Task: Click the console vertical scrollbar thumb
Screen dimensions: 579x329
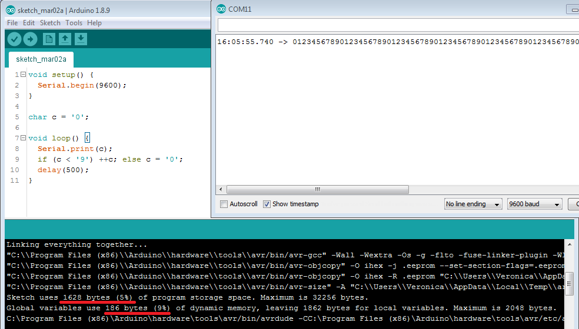Action: point(570,284)
